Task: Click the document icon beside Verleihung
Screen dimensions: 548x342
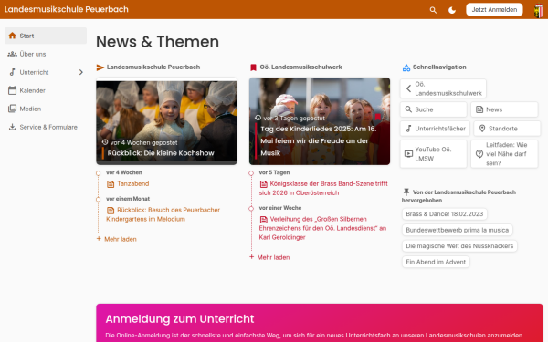Action: click(264, 219)
